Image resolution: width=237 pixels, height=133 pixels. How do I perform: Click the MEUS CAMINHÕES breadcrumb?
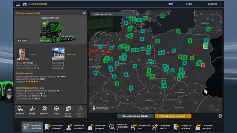pos(39,4)
